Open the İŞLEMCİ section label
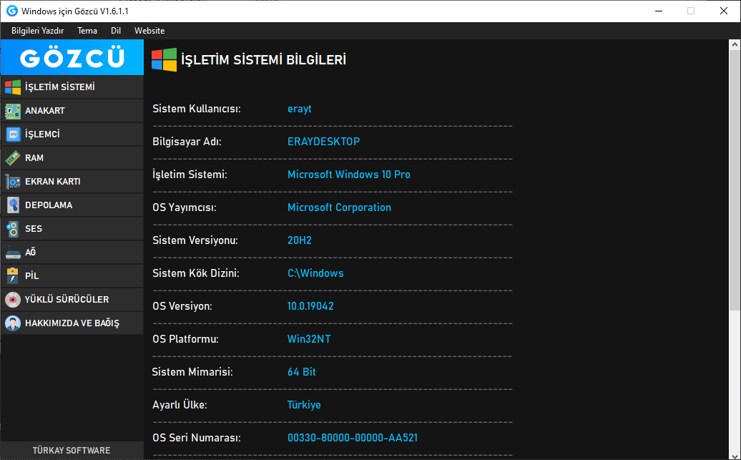The image size is (741, 460). click(x=42, y=134)
